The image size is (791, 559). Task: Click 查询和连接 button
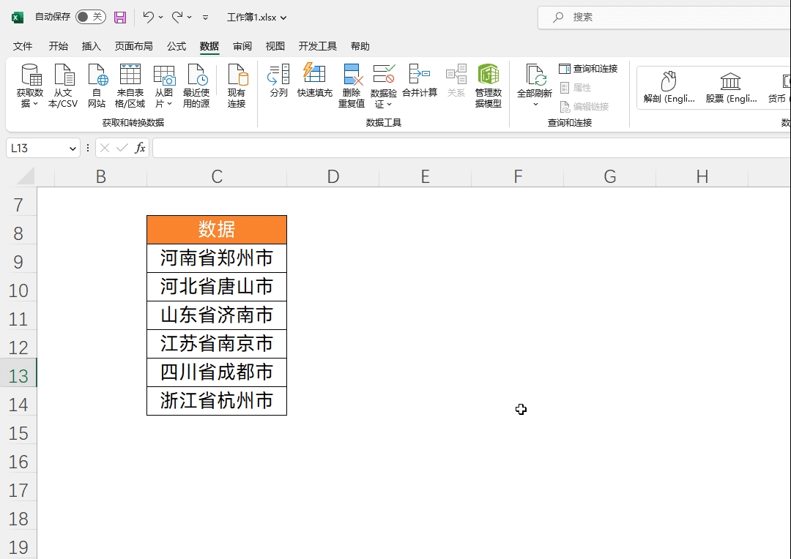(588, 69)
